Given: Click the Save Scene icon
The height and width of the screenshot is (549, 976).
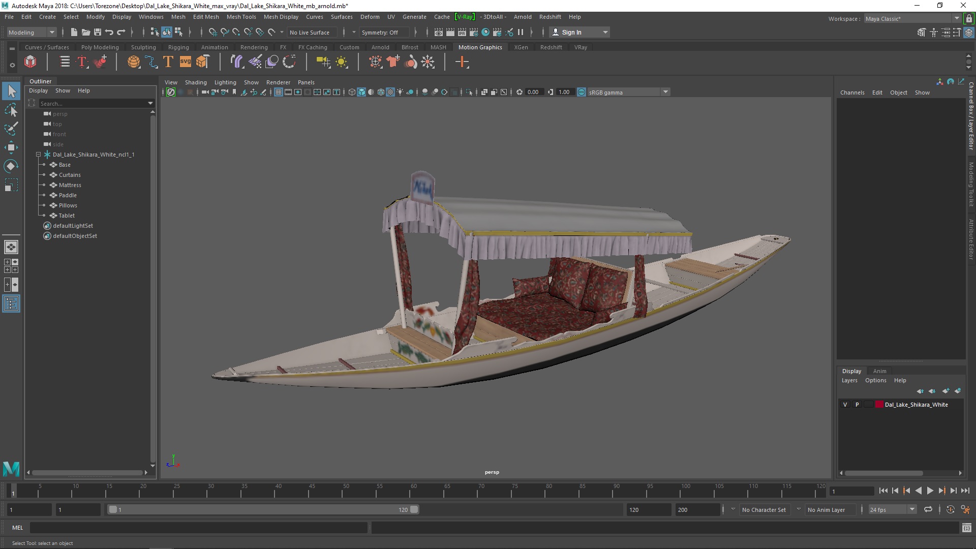Looking at the screenshot, I should click(x=98, y=32).
